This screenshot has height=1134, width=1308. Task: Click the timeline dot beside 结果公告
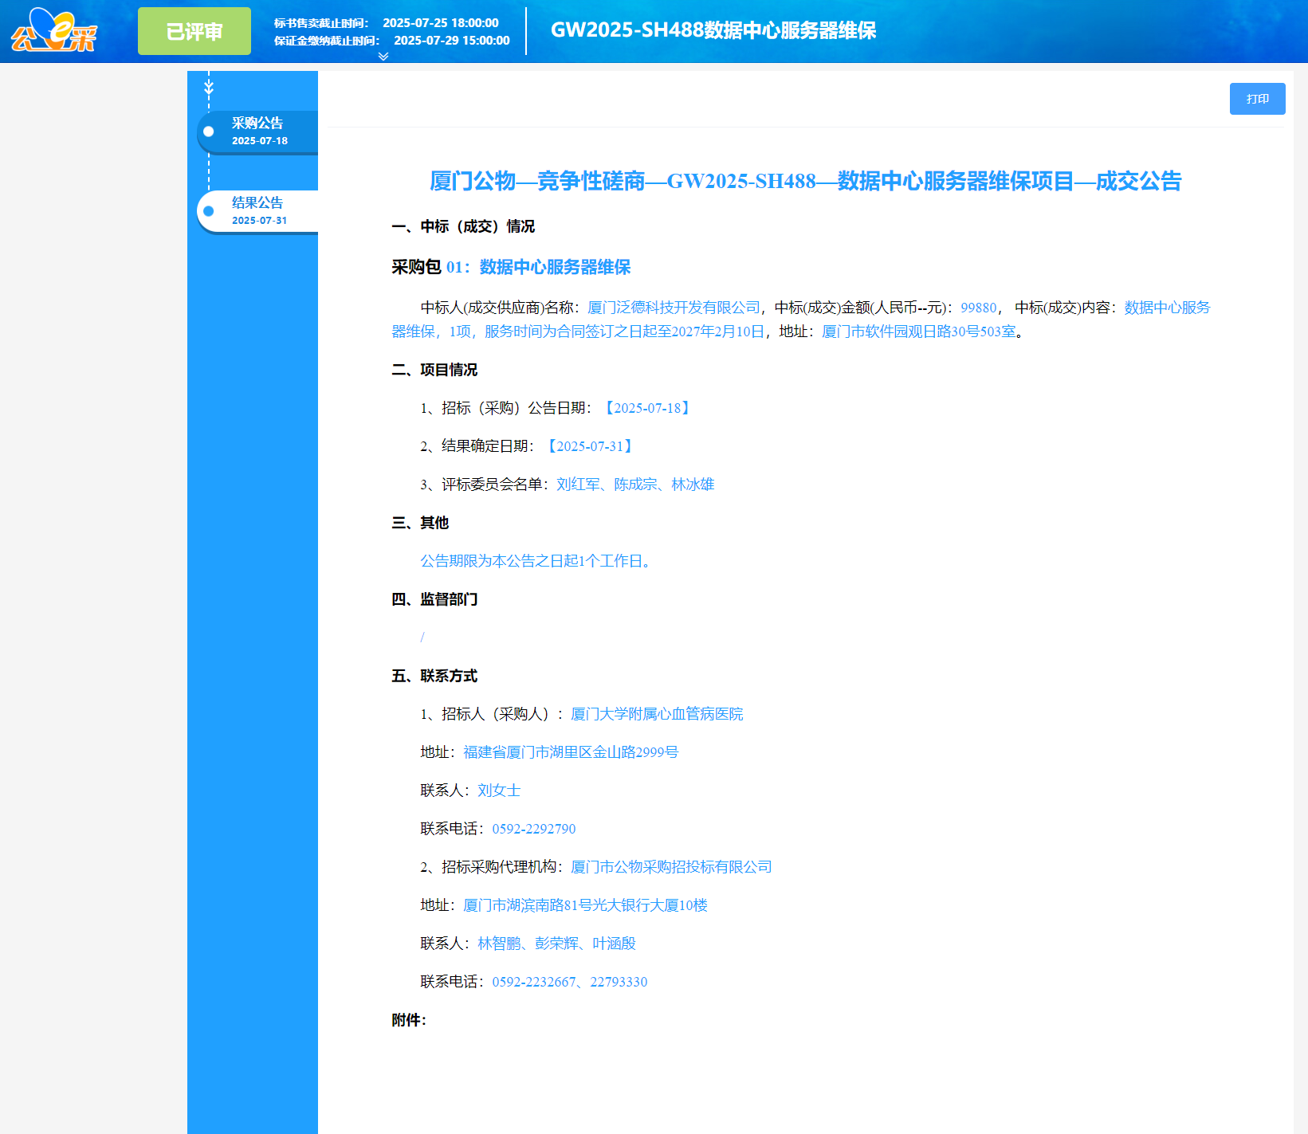[x=208, y=210]
